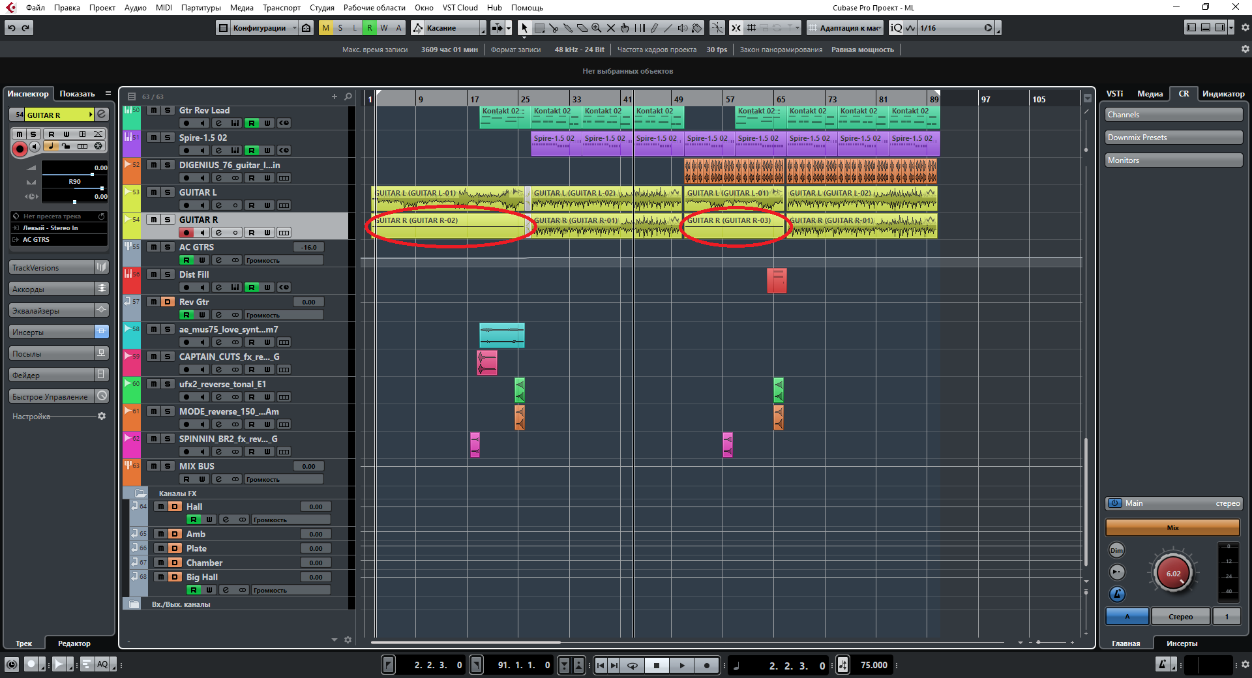The width and height of the screenshot is (1252, 678).
Task: Mute the GUITAR L track
Action: coord(154,192)
